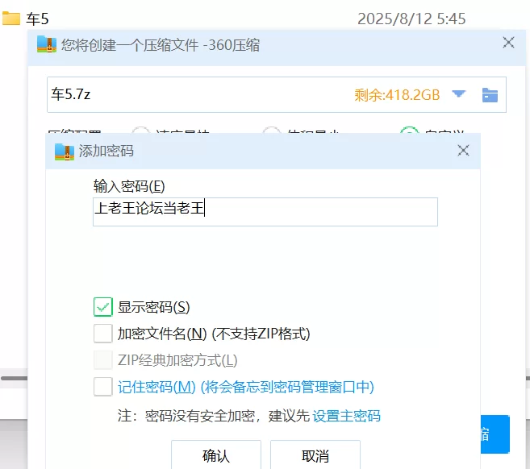The width and height of the screenshot is (530, 469).
Task: Click the 显示密码(S) label text
Action: click(154, 307)
